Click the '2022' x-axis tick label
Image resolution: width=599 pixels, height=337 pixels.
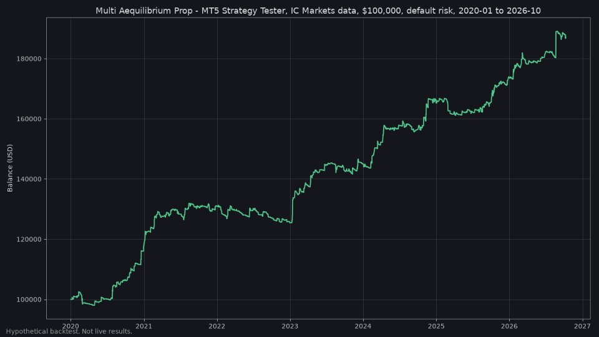point(217,326)
